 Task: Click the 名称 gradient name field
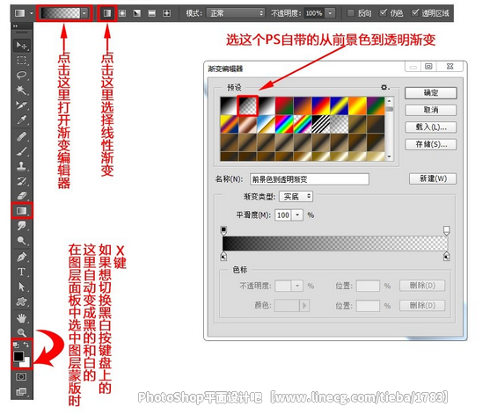coord(310,179)
